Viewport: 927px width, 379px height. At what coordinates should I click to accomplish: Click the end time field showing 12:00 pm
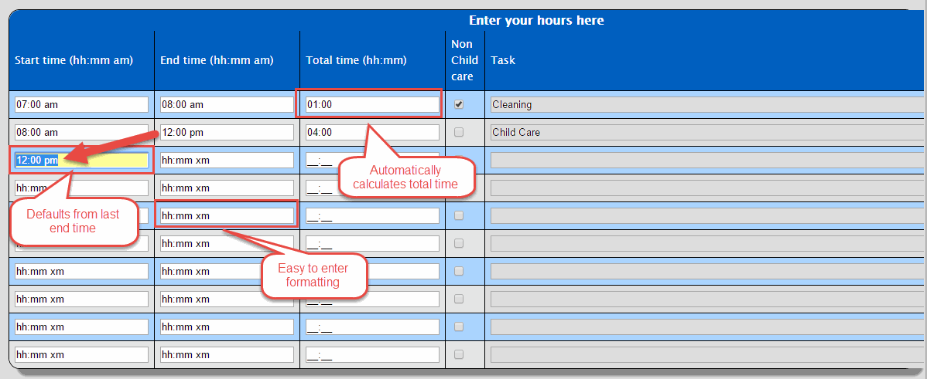pos(227,132)
